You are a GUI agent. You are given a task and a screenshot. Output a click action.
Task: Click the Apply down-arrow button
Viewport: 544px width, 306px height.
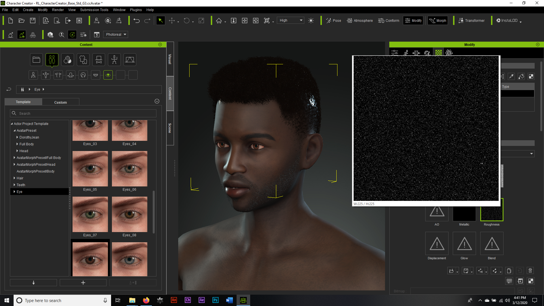[33, 283]
